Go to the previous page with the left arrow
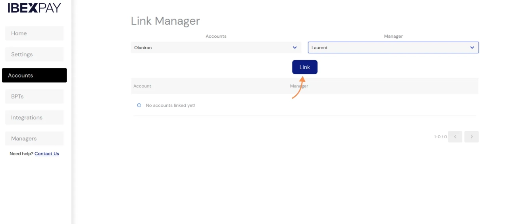Viewport: 508px width, 224px height. pyautogui.click(x=455, y=137)
